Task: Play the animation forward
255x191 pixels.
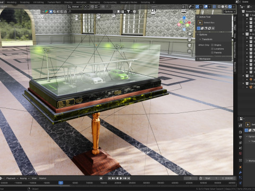Action: 121,178
